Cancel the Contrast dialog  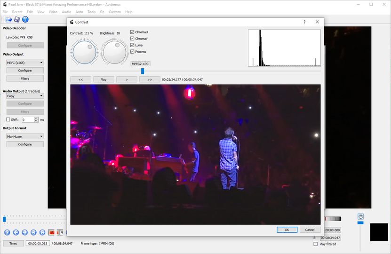pos(310,230)
